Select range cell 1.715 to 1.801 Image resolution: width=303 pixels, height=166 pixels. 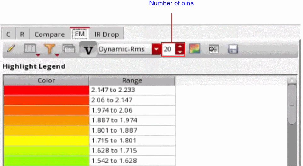click(x=132, y=141)
